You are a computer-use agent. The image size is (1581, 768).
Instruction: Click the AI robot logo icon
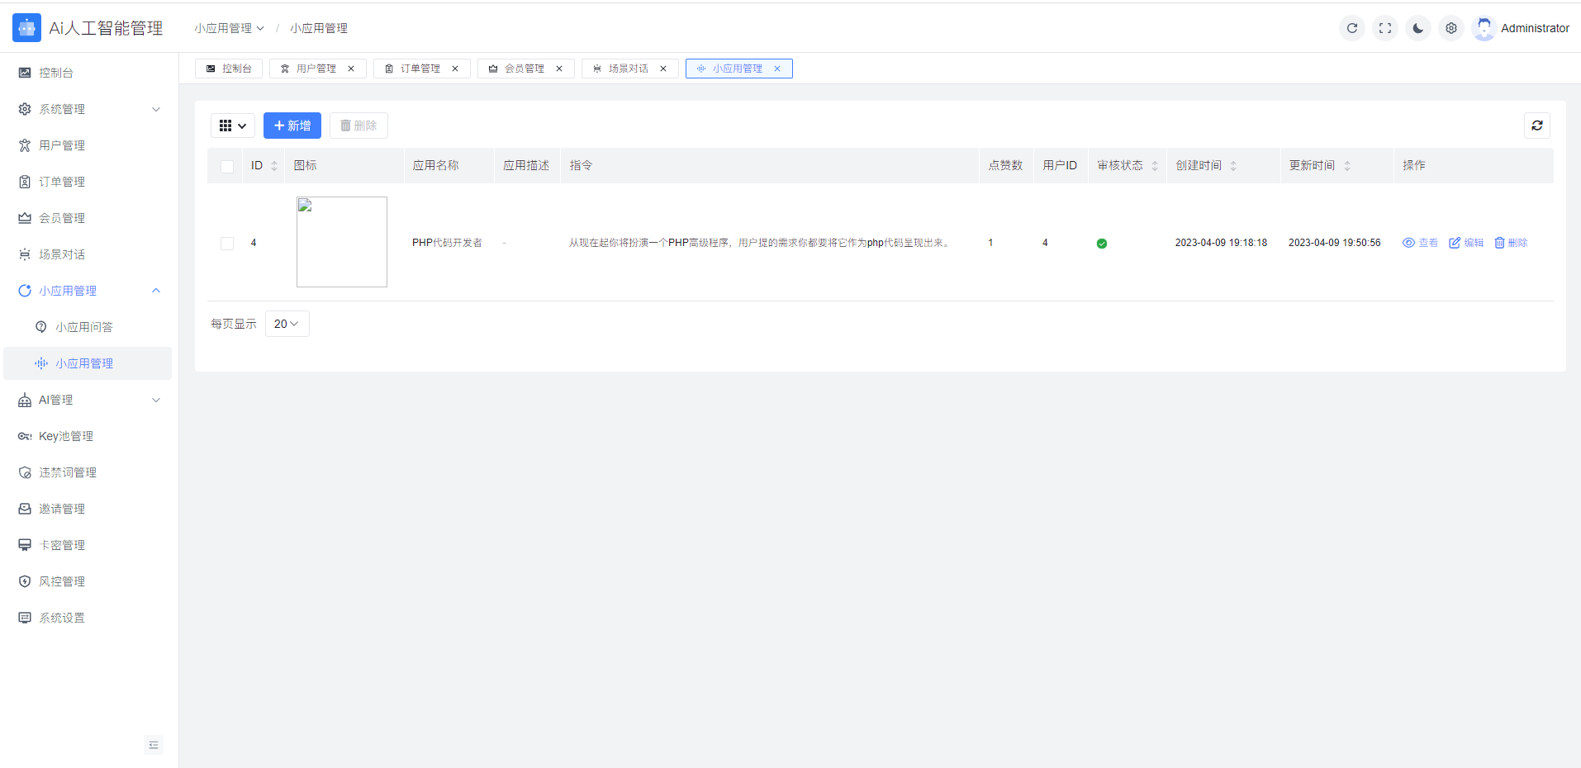(x=26, y=28)
